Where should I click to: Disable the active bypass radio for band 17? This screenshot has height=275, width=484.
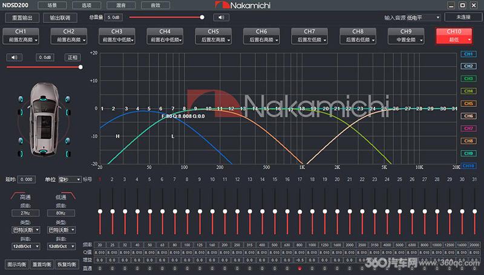point(299,268)
